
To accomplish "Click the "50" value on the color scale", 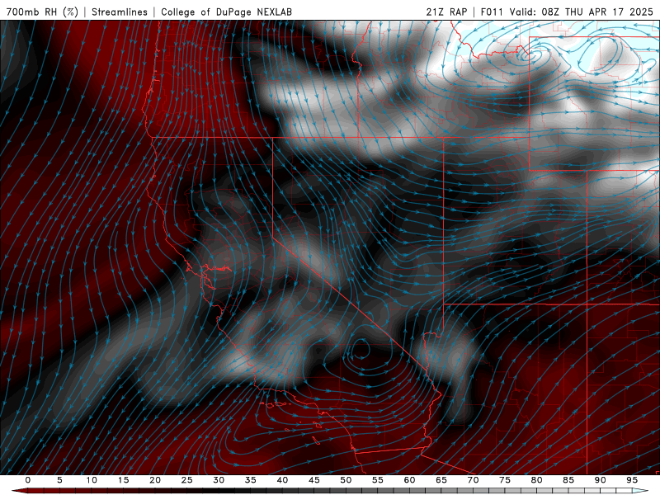I will pos(346,480).
